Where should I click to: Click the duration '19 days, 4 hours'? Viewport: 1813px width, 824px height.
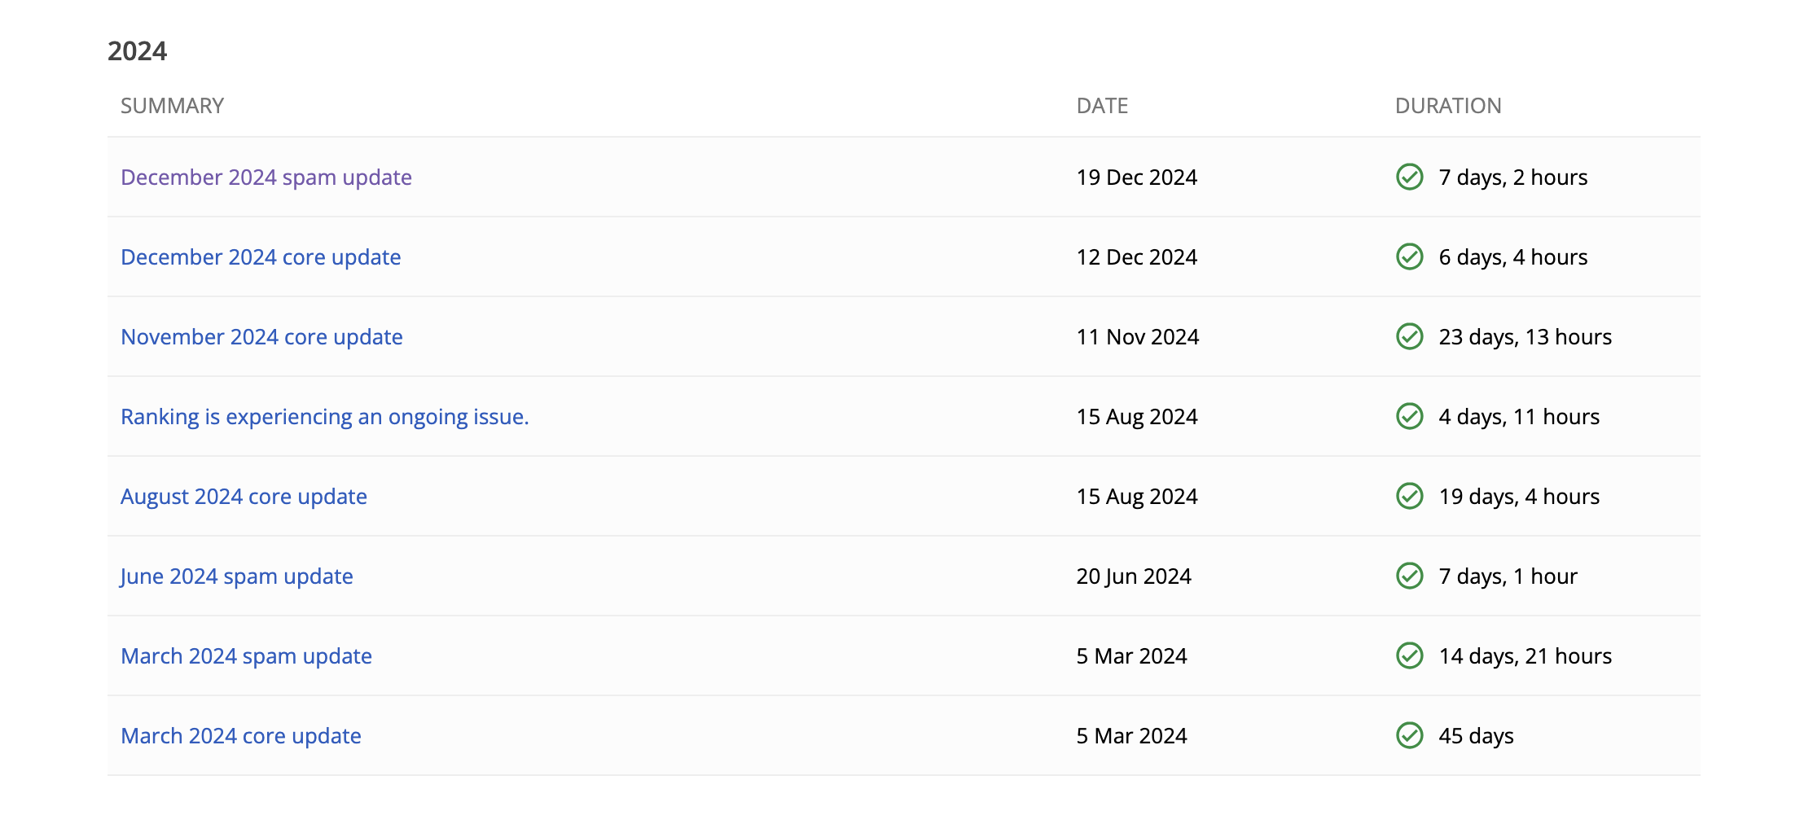coord(1519,497)
